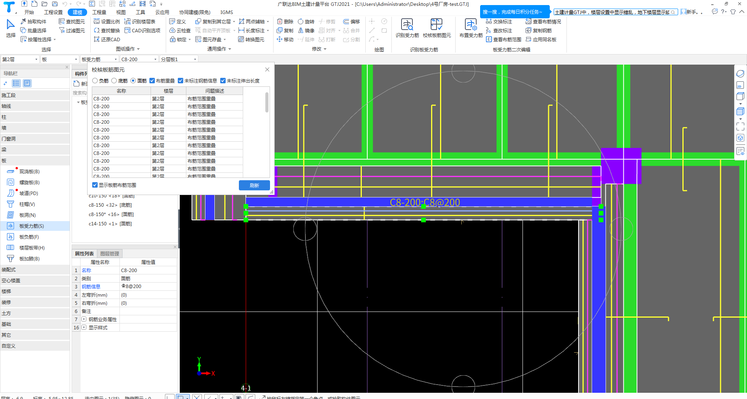Open the 云应用 ribbon tab
The width and height of the screenshot is (747, 399).
click(162, 12)
